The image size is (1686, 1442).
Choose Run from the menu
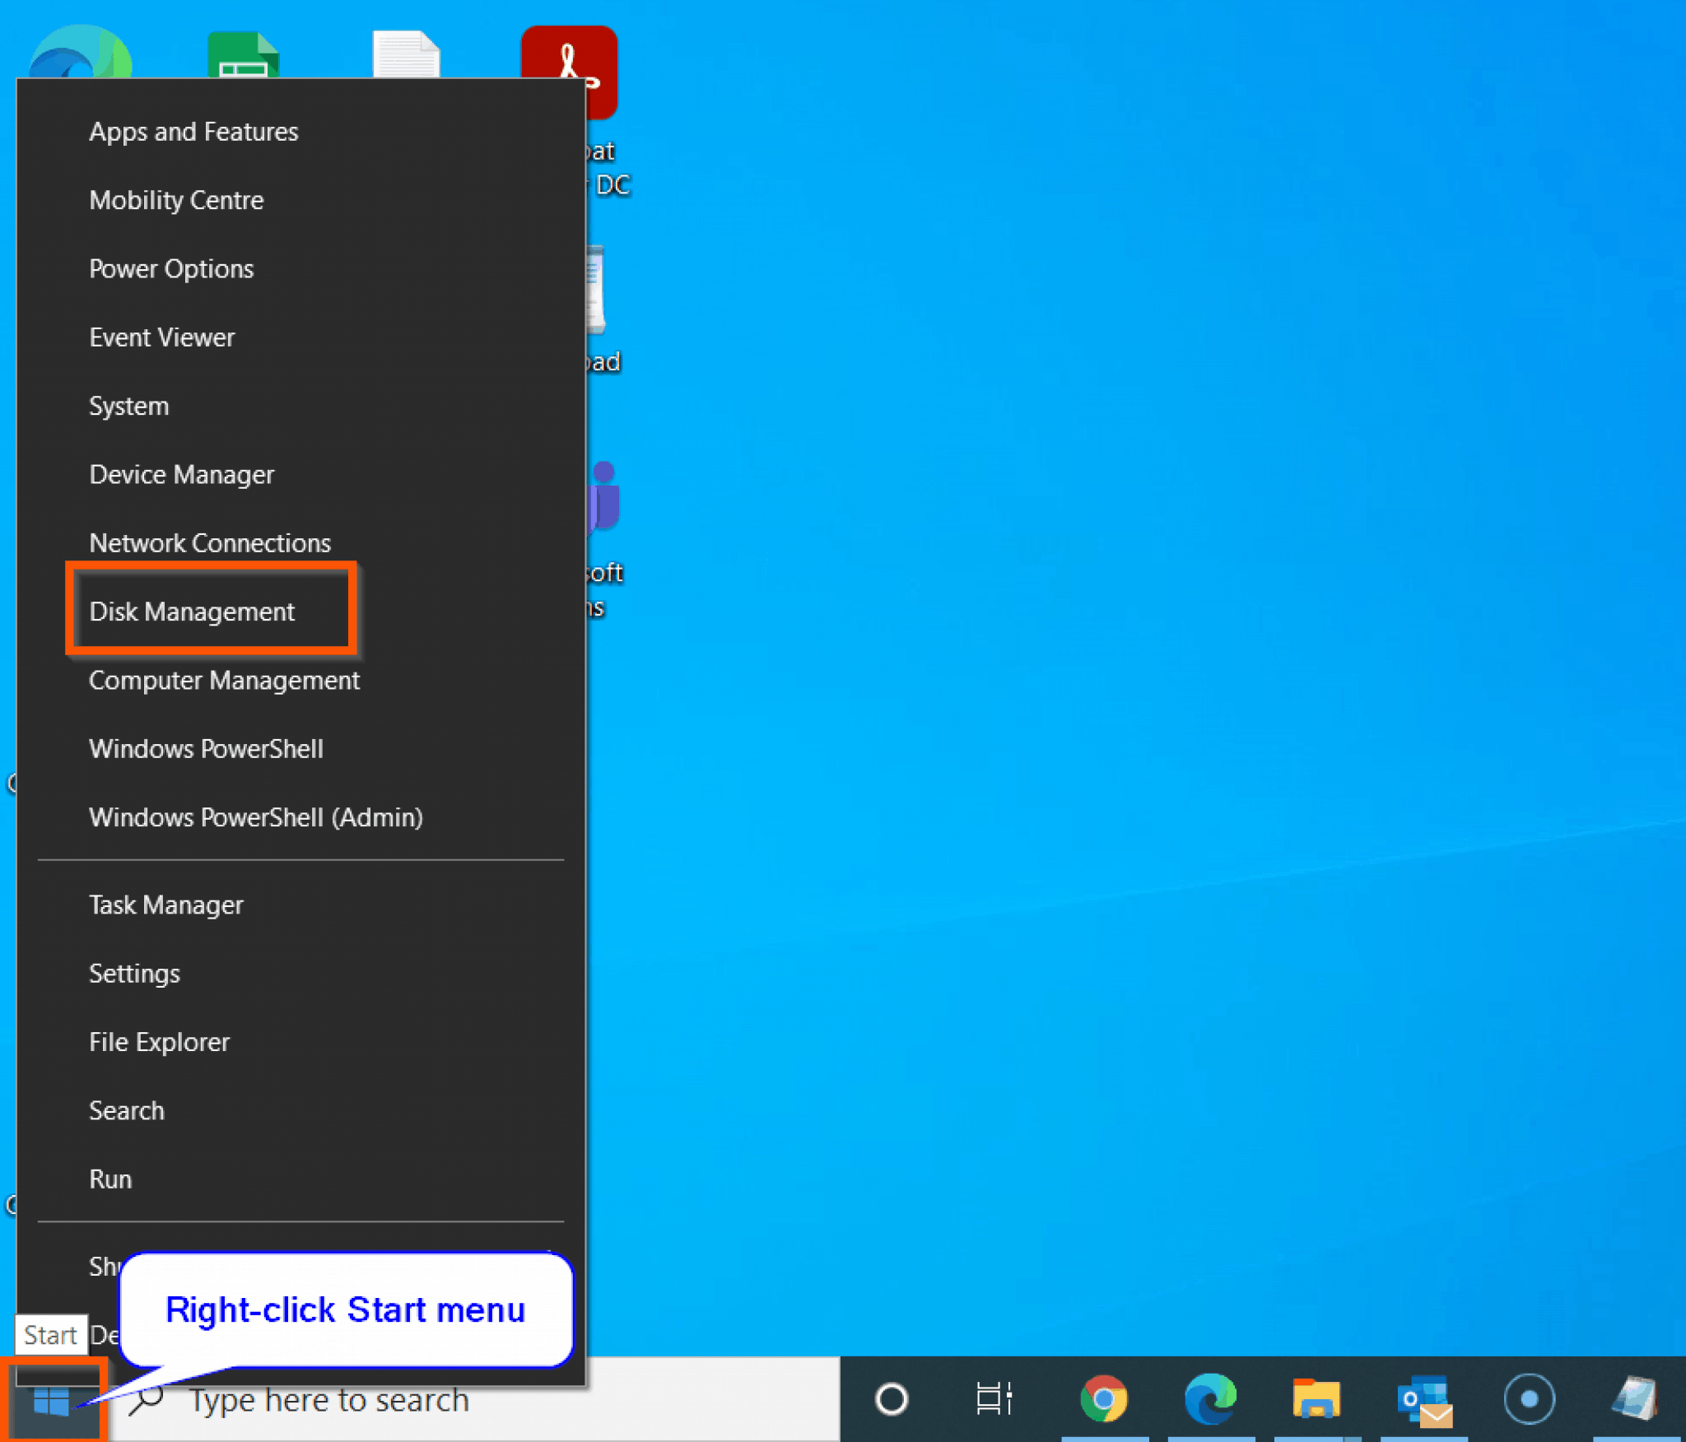point(110,1179)
